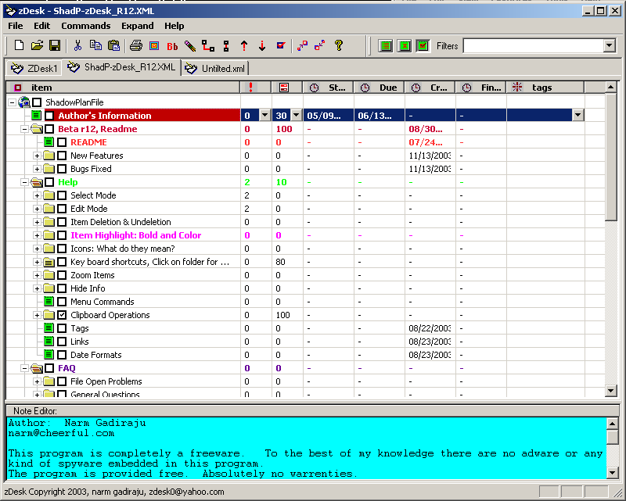
Task: Move item up with the red up arrow
Action: point(244,46)
